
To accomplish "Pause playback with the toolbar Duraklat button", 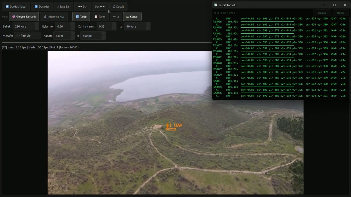I will (x=42, y=7).
